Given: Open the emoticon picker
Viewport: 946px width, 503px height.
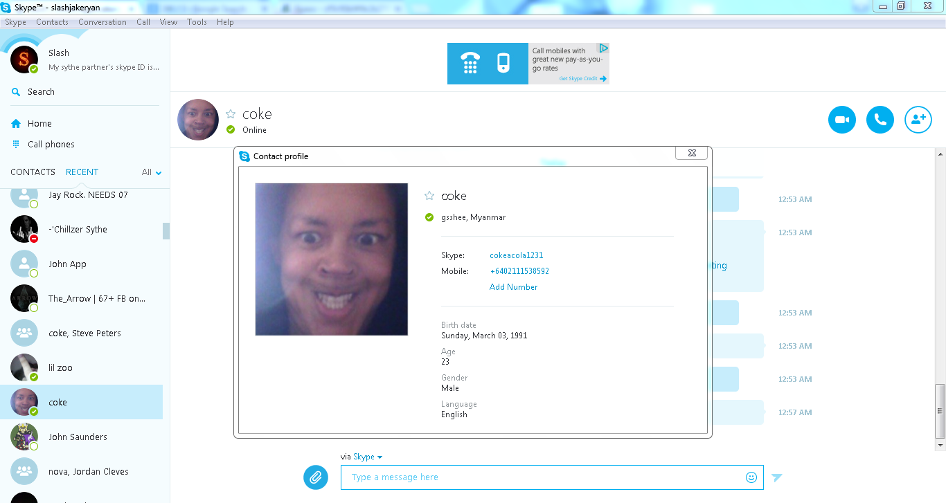Looking at the screenshot, I should pos(751,477).
